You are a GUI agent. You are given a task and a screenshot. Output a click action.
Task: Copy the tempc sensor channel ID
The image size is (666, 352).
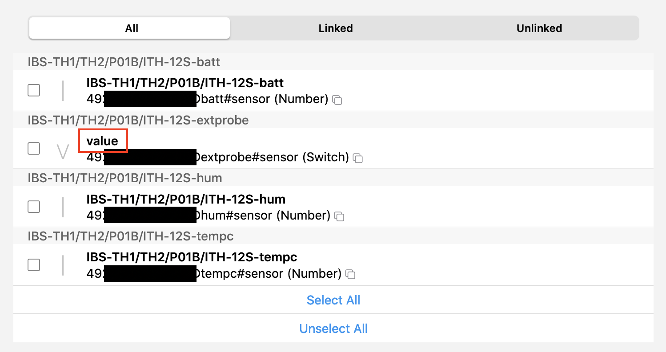pyautogui.click(x=350, y=275)
